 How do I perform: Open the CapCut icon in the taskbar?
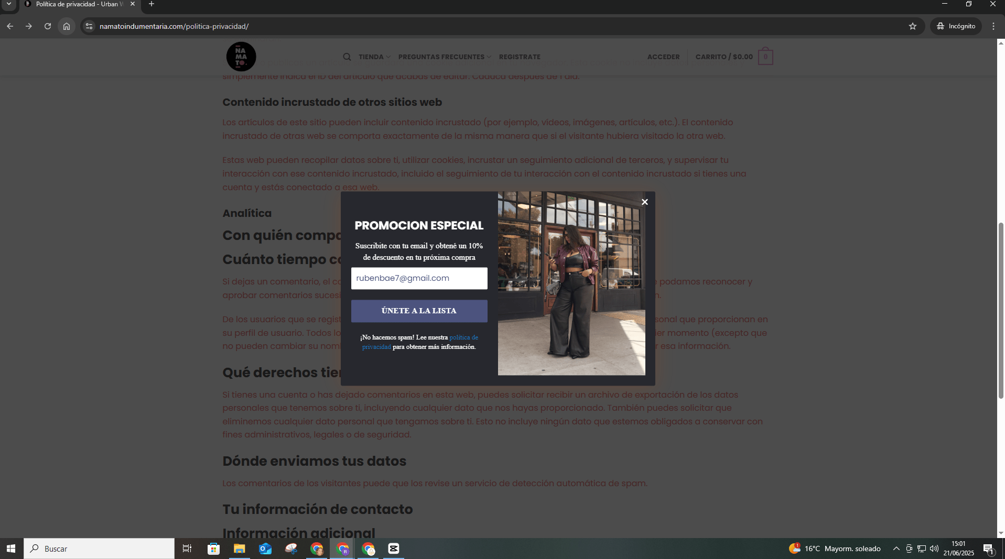click(394, 549)
